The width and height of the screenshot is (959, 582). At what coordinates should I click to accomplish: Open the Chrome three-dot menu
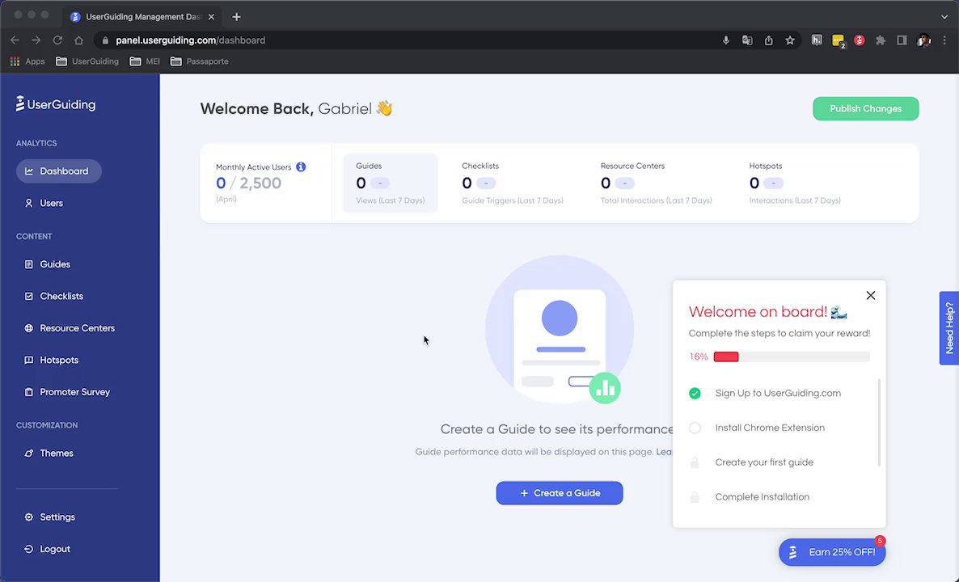(945, 40)
